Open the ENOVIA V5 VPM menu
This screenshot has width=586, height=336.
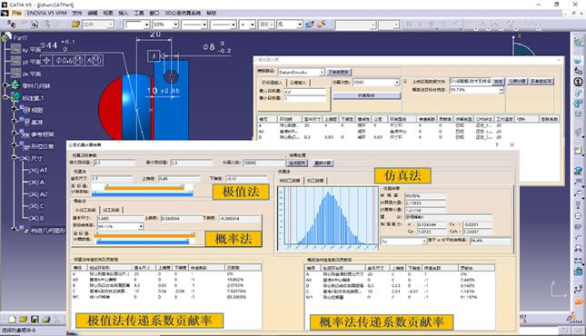point(46,13)
